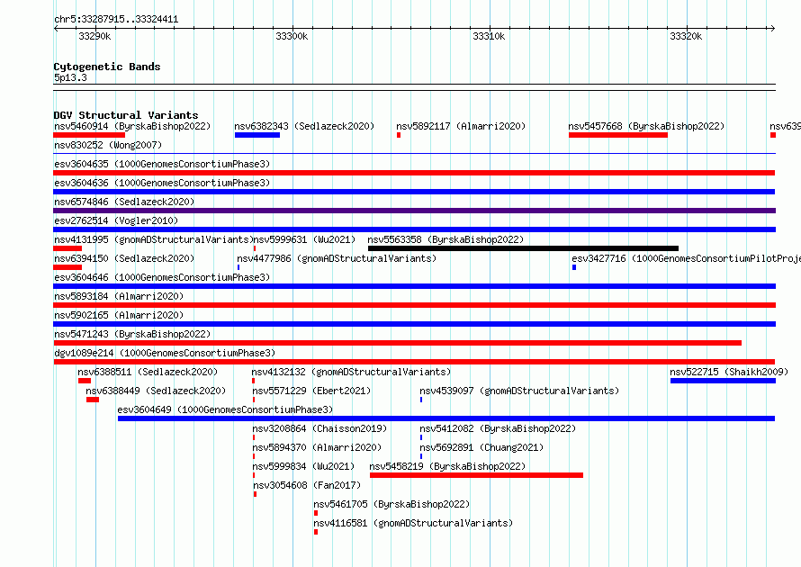
Task: Click nsv5692891 (Chuang2021) label
Action: [481, 447]
